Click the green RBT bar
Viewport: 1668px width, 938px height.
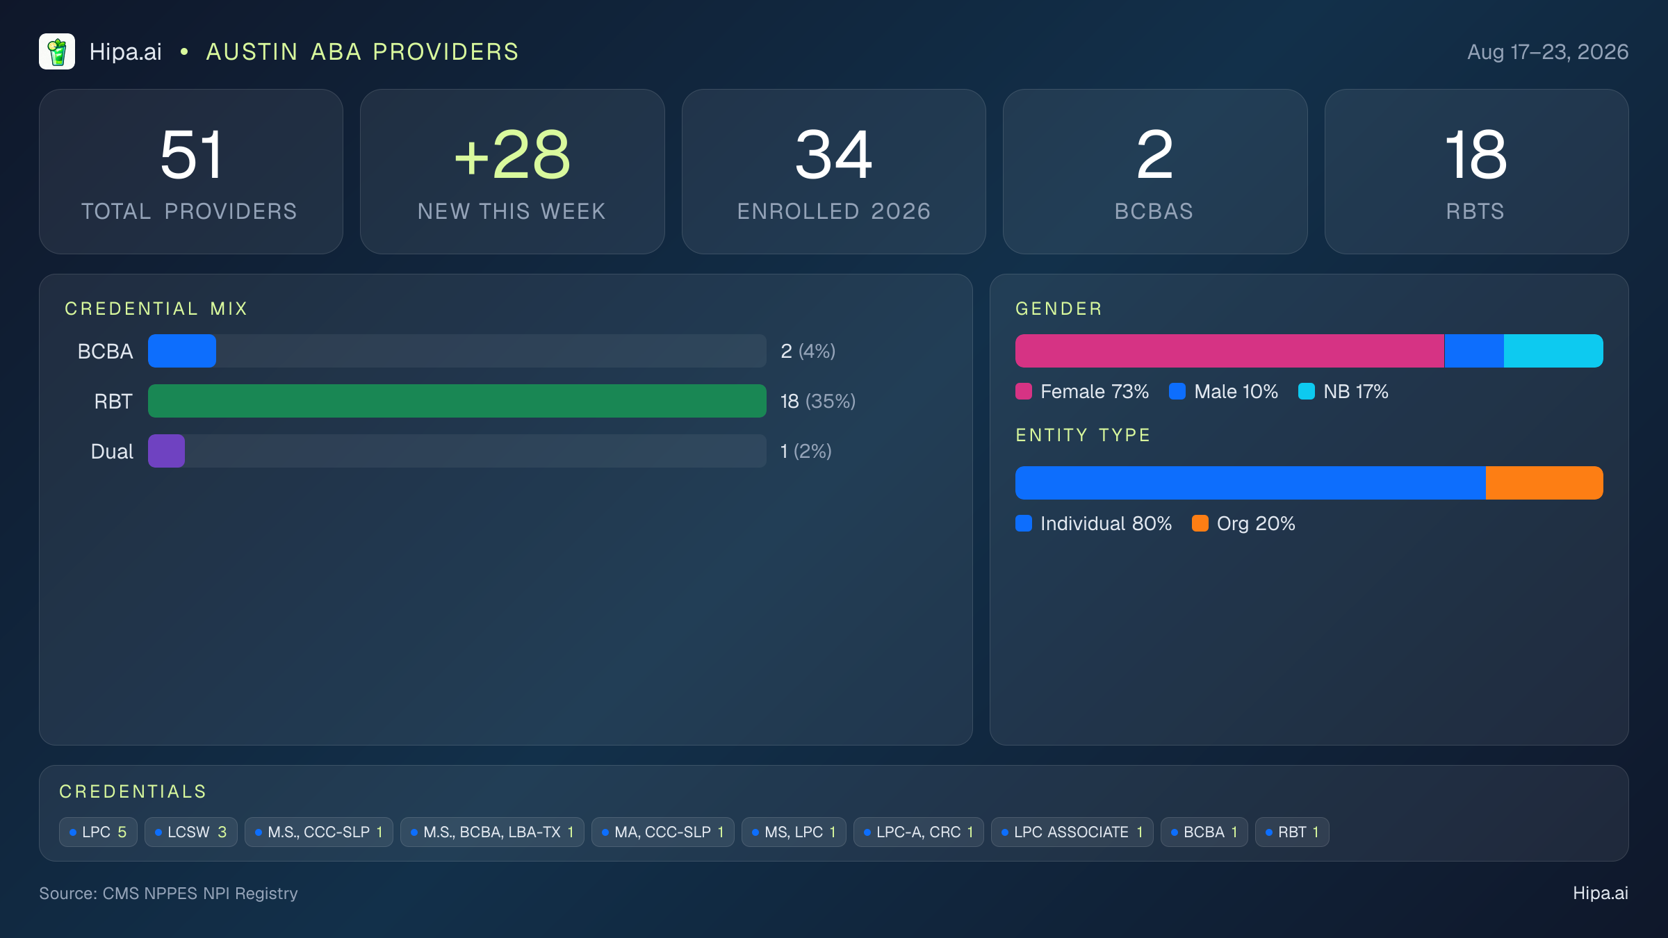457,401
